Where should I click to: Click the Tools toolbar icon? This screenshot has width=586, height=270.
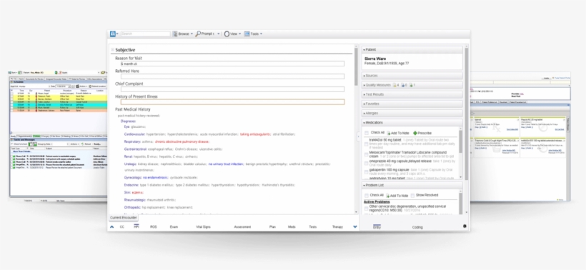pos(247,34)
